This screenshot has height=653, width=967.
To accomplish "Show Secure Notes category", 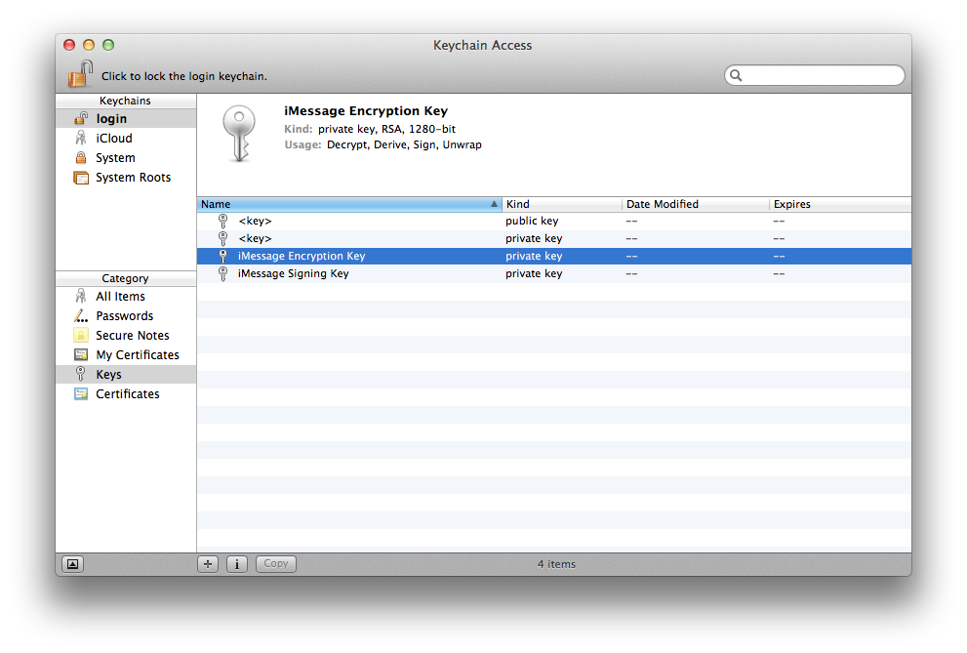I will pyautogui.click(x=126, y=336).
